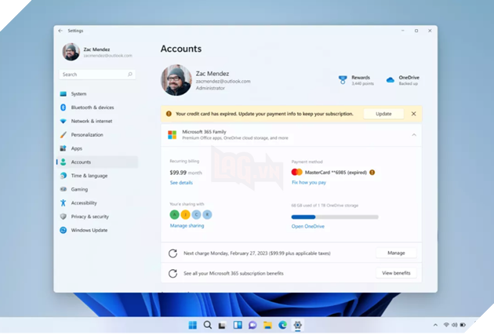
Task: Open Time & language settings
Action: click(x=97, y=176)
